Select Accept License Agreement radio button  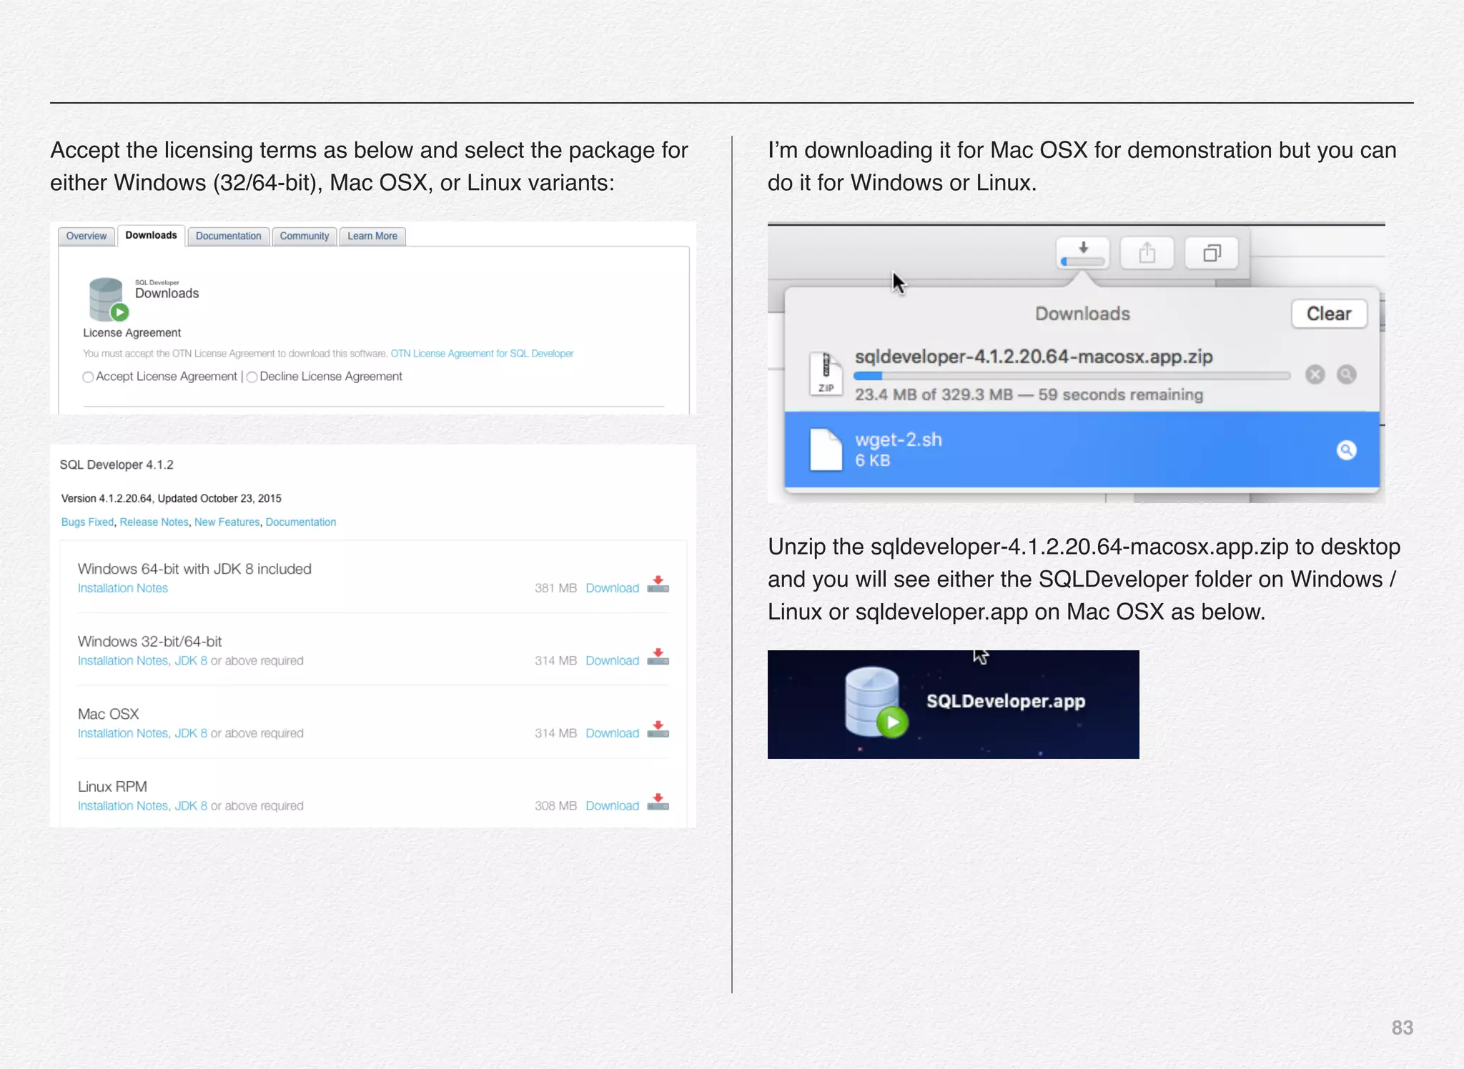88,377
